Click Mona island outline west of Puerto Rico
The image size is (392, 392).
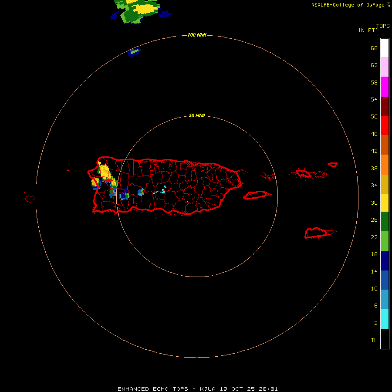[30, 199]
